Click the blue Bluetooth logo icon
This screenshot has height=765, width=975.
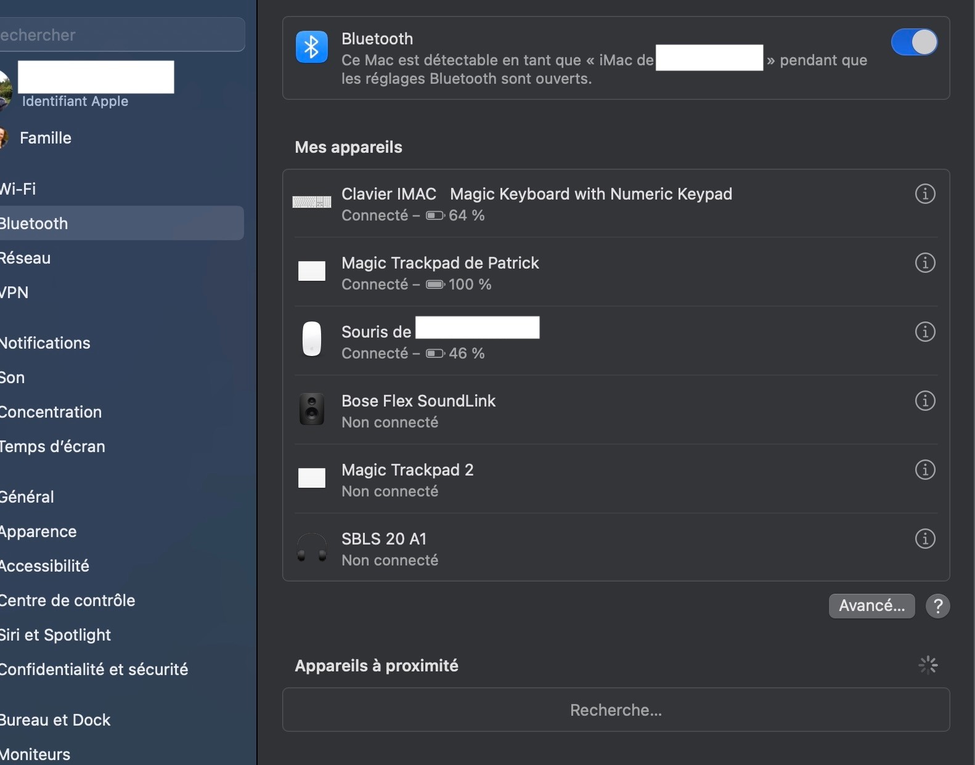click(312, 47)
